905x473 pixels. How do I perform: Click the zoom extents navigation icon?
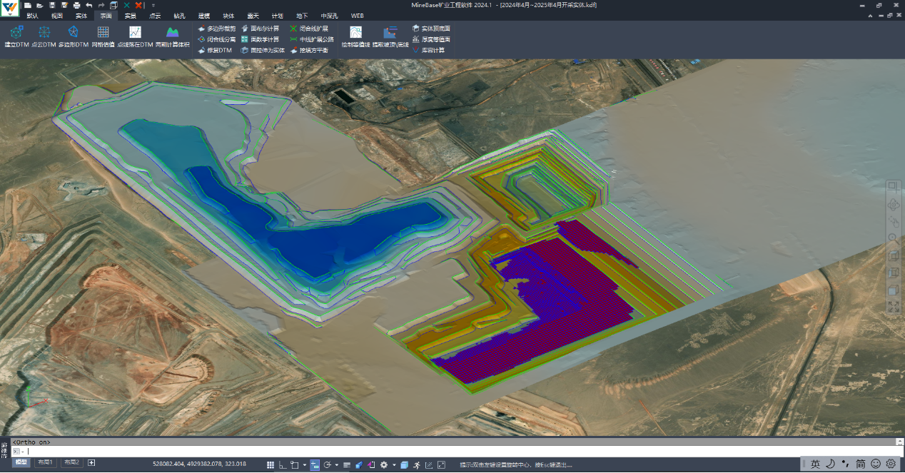coord(893,306)
